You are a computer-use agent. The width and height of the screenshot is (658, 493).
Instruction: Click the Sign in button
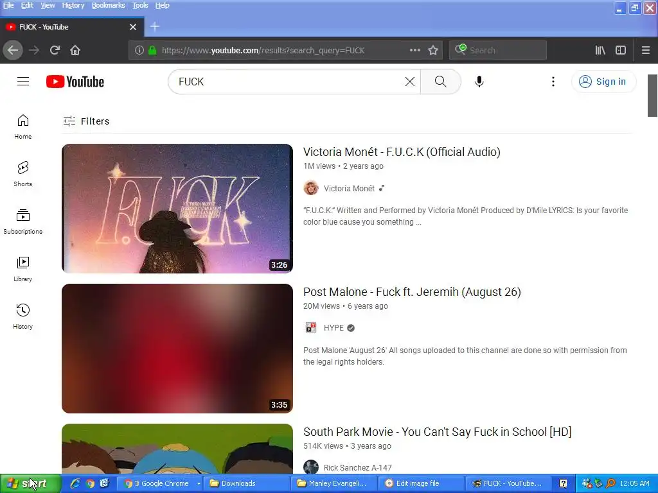point(603,82)
